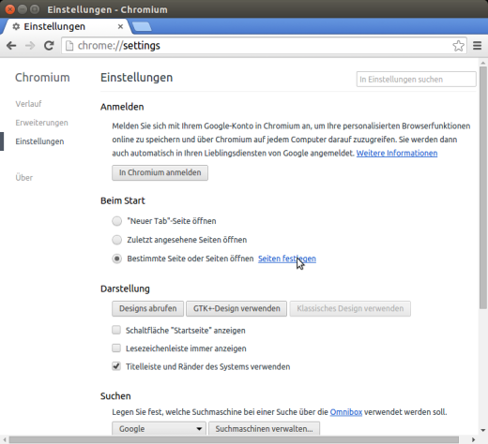Enable 'Lesezeichenleiste immer anzeigen' checkbox
This screenshot has height=444, width=488.
[116, 348]
